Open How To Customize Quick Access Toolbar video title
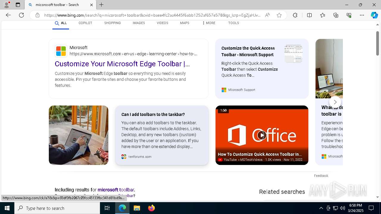The height and width of the screenshot is (214, 381). tap(260, 154)
